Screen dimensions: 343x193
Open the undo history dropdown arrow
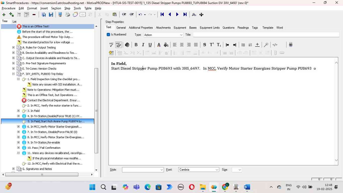click(x=145, y=15)
